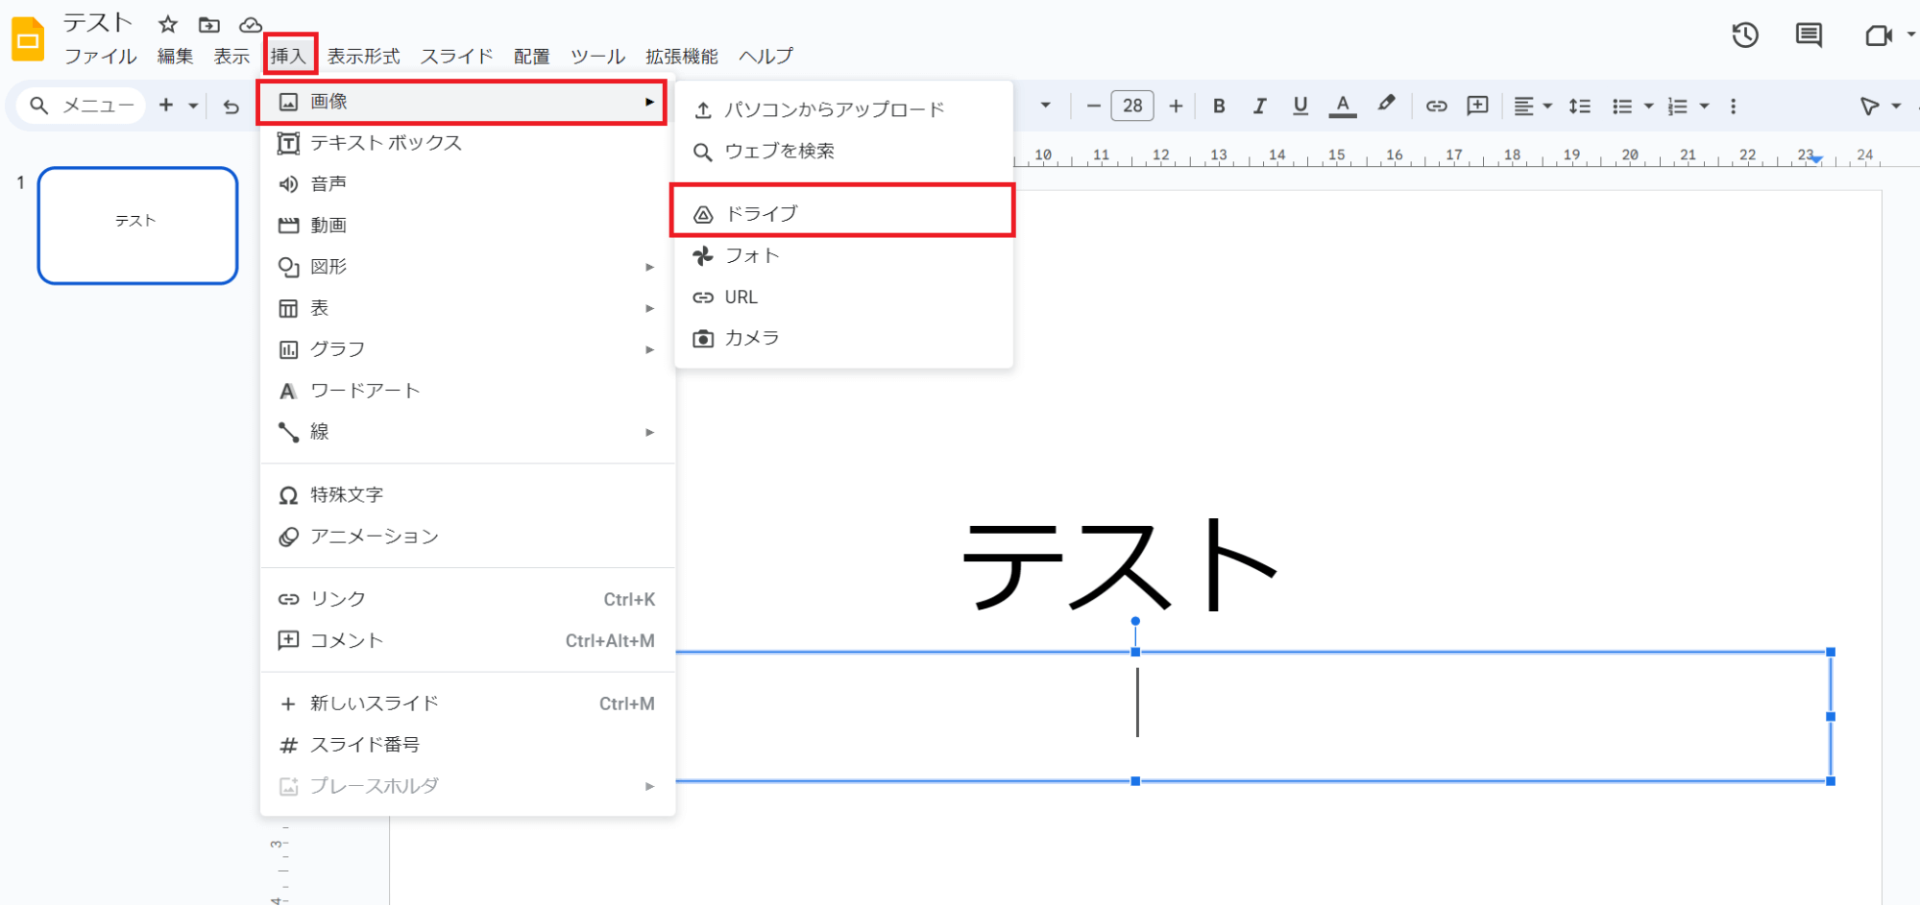Click 新しいスライド menu entry

(374, 703)
